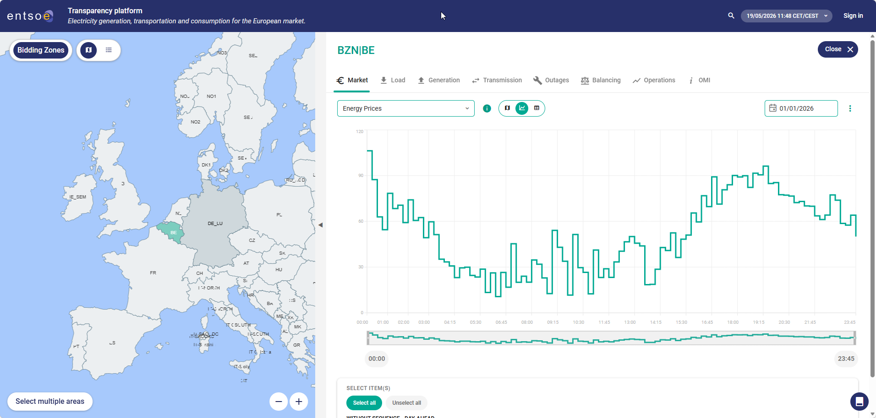
Task: Open the Energy Prices dropdown
Action: click(406, 108)
